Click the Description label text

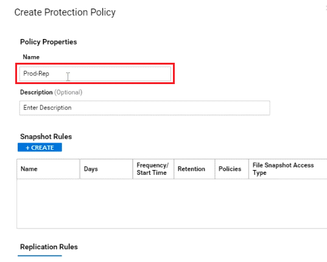(37, 92)
